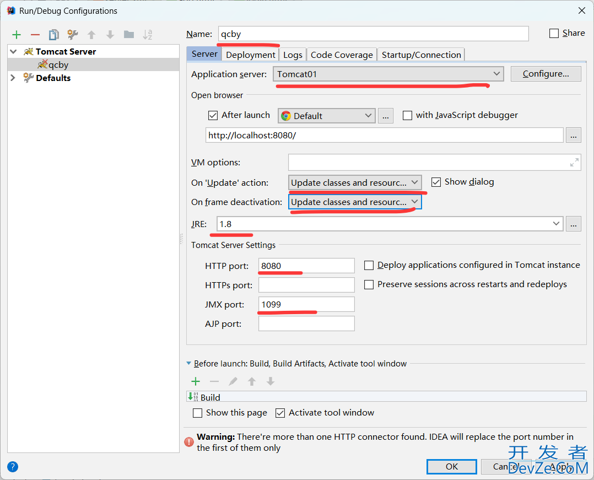Click the Build task row icon
This screenshot has height=480, width=594.
click(193, 397)
